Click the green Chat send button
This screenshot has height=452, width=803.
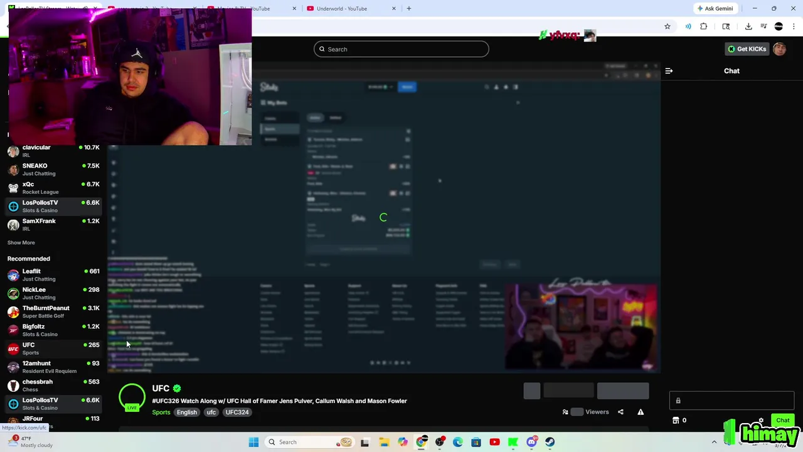[x=783, y=421]
